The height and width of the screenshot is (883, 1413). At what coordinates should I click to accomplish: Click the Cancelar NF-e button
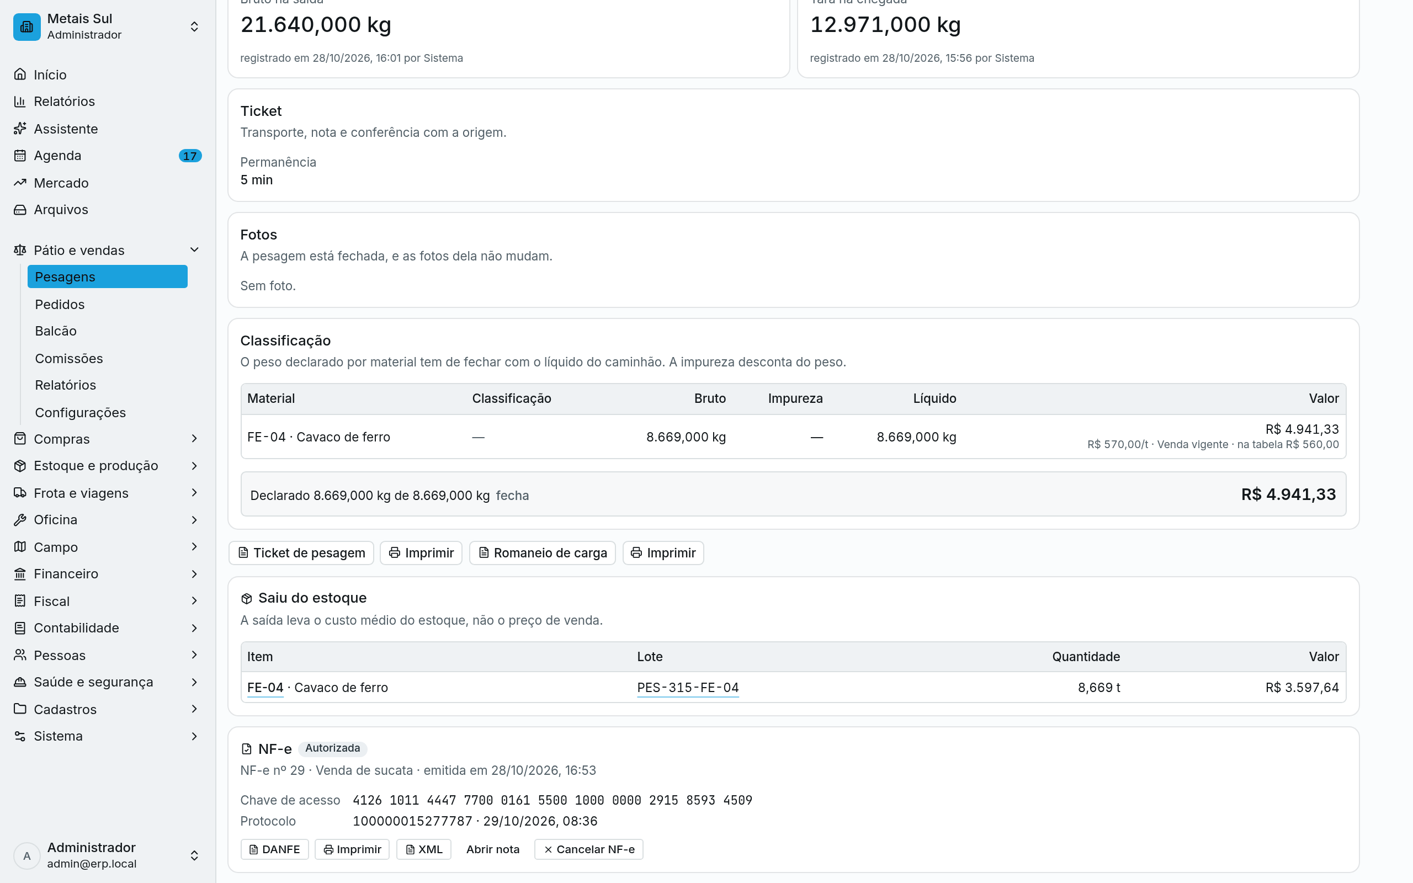coord(588,849)
